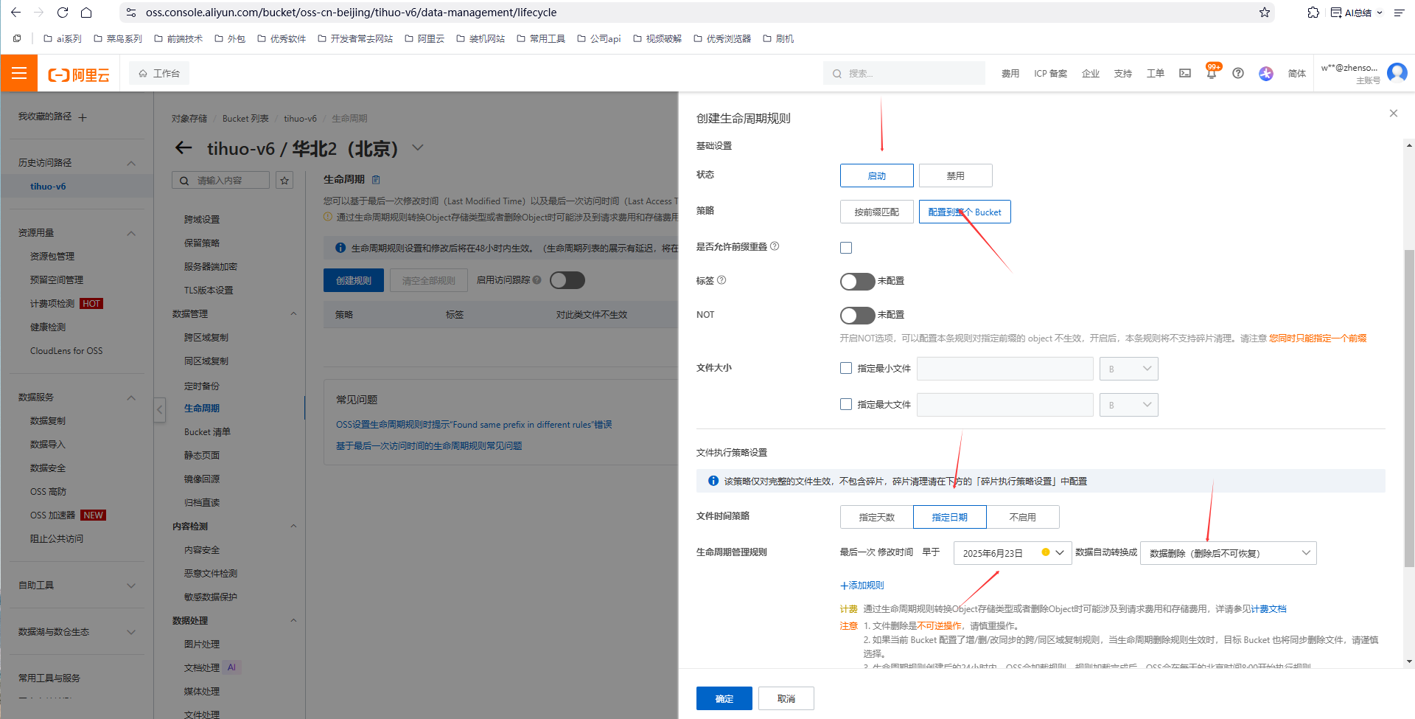Click the 确定 confirm button
This screenshot has height=719, width=1415.
[724, 698]
